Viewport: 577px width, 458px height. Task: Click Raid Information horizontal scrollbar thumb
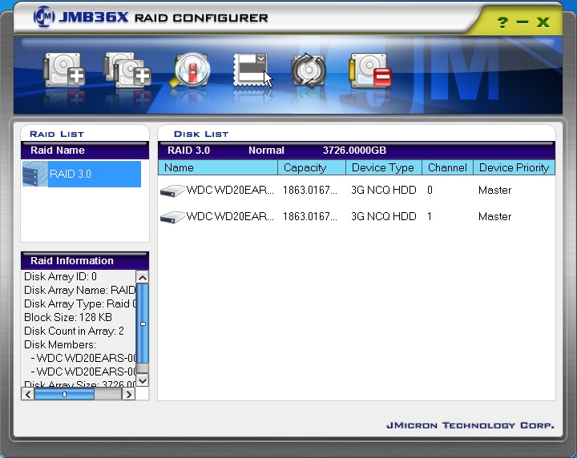[x=64, y=395]
